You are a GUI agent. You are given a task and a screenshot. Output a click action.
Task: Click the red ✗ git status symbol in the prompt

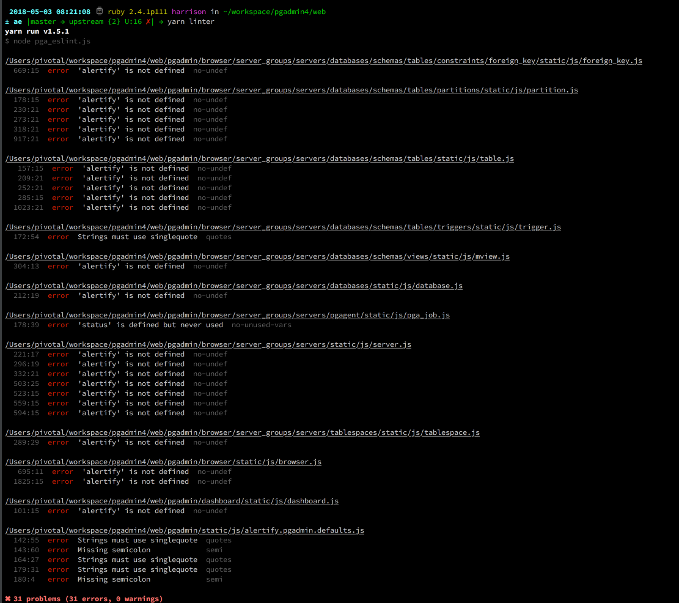pos(148,21)
